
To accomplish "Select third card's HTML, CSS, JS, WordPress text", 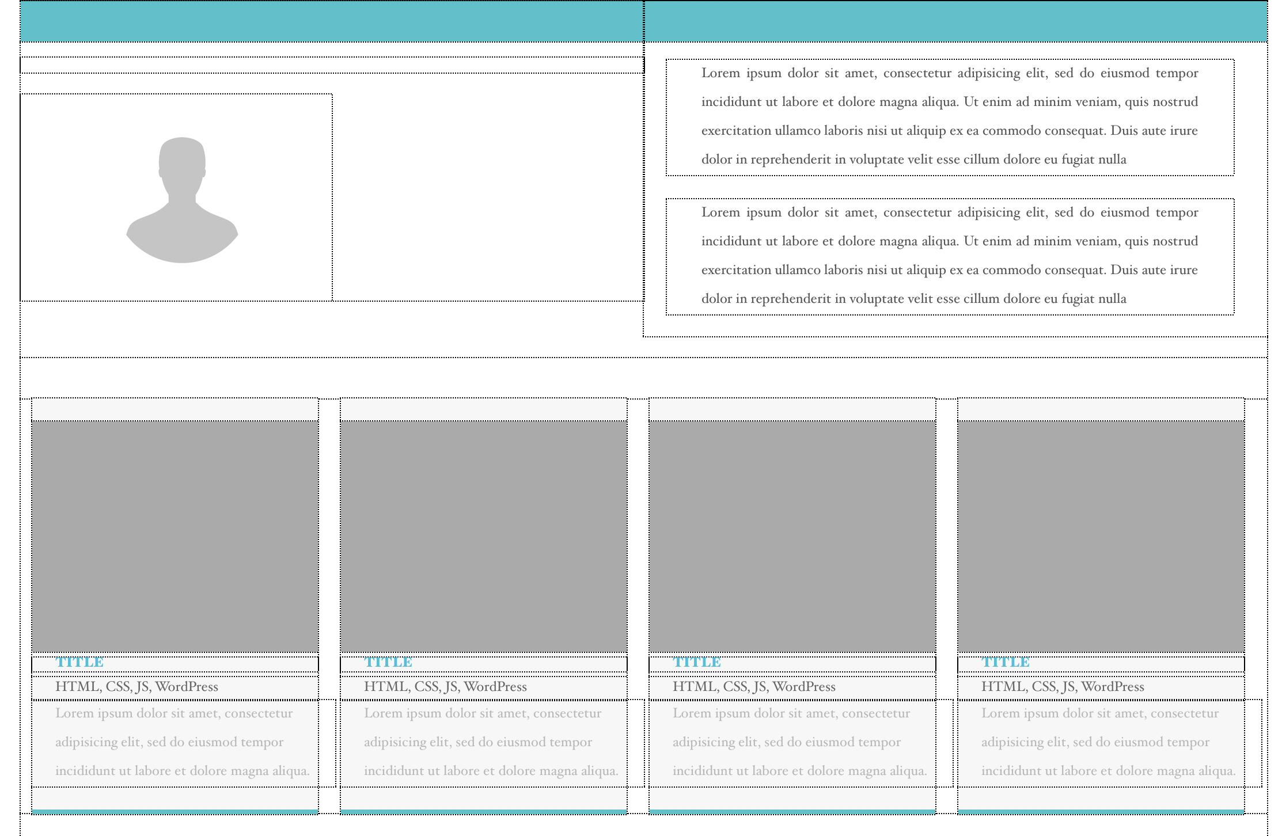I will pos(754,687).
